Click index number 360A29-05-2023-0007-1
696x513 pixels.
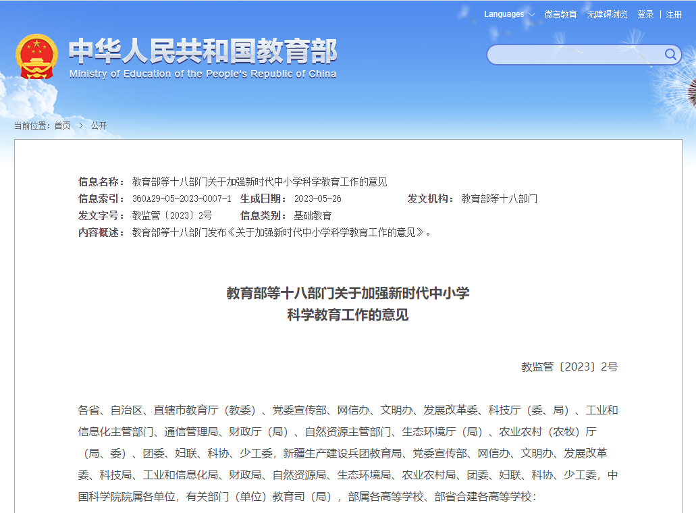(182, 198)
